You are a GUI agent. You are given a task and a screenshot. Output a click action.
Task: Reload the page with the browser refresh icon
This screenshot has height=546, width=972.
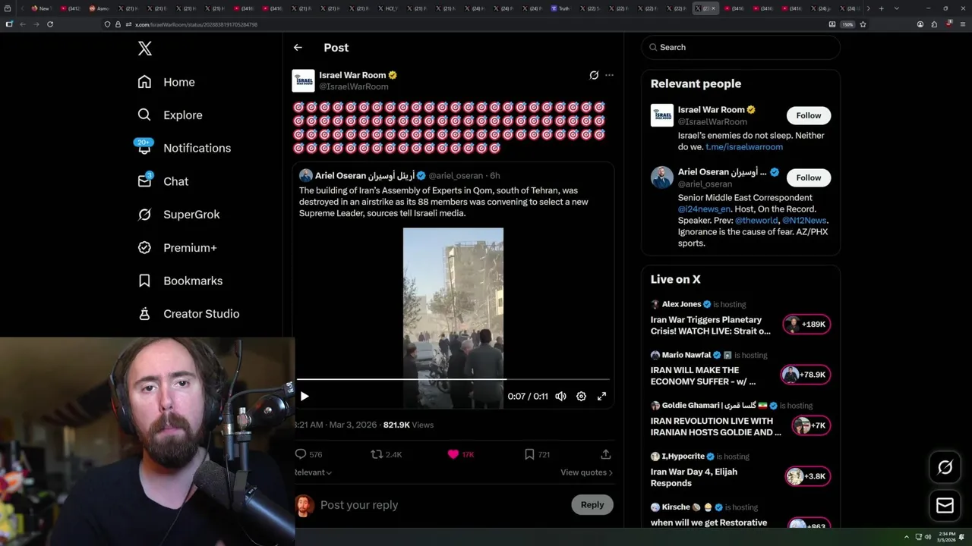pos(50,24)
